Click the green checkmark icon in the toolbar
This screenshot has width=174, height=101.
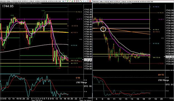click(68, 1)
